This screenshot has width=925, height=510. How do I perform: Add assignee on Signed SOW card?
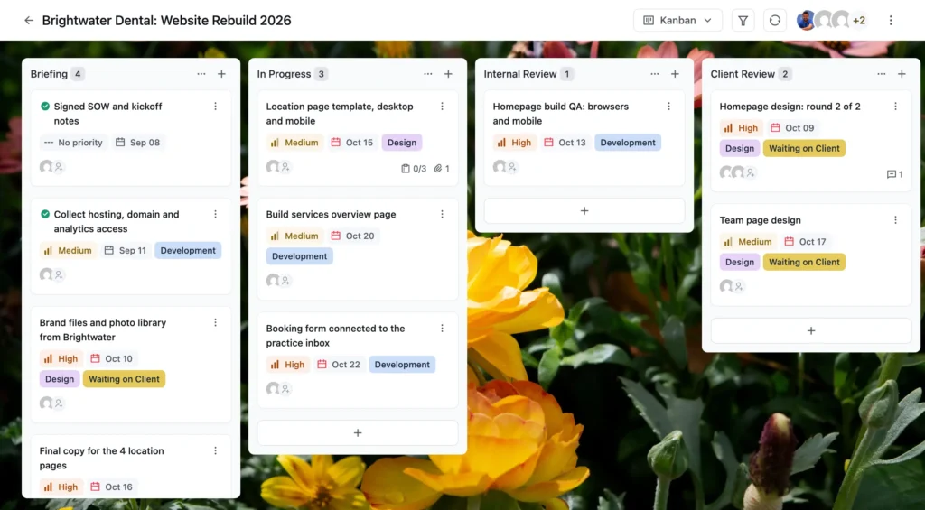coord(59,167)
